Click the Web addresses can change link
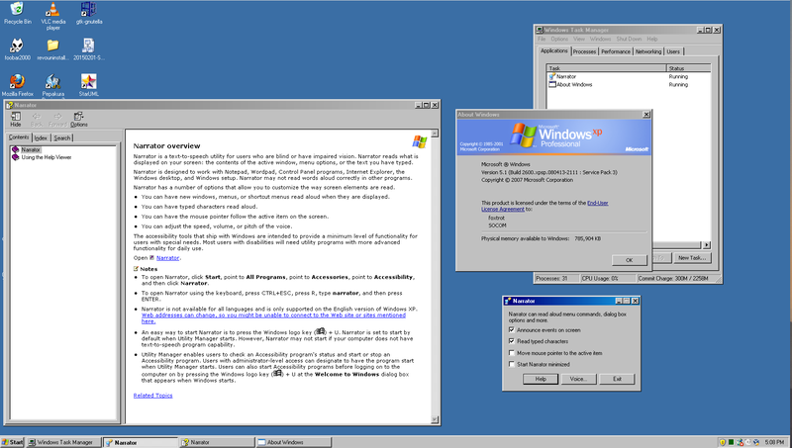 pos(273,317)
